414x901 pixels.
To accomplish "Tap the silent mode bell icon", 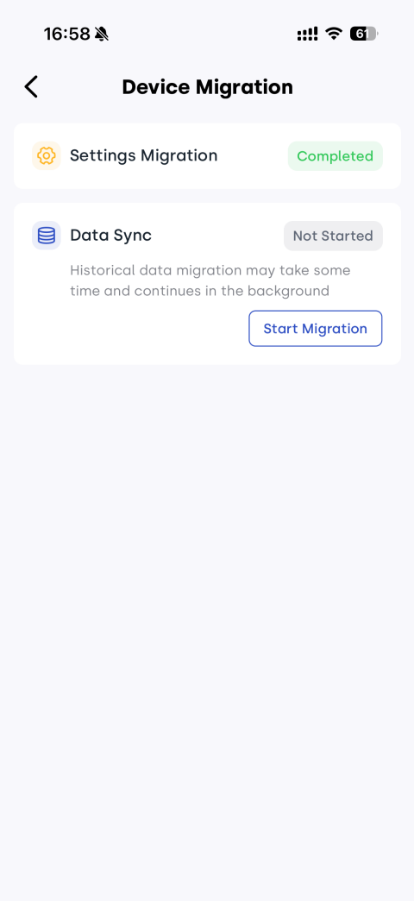I will [x=102, y=34].
